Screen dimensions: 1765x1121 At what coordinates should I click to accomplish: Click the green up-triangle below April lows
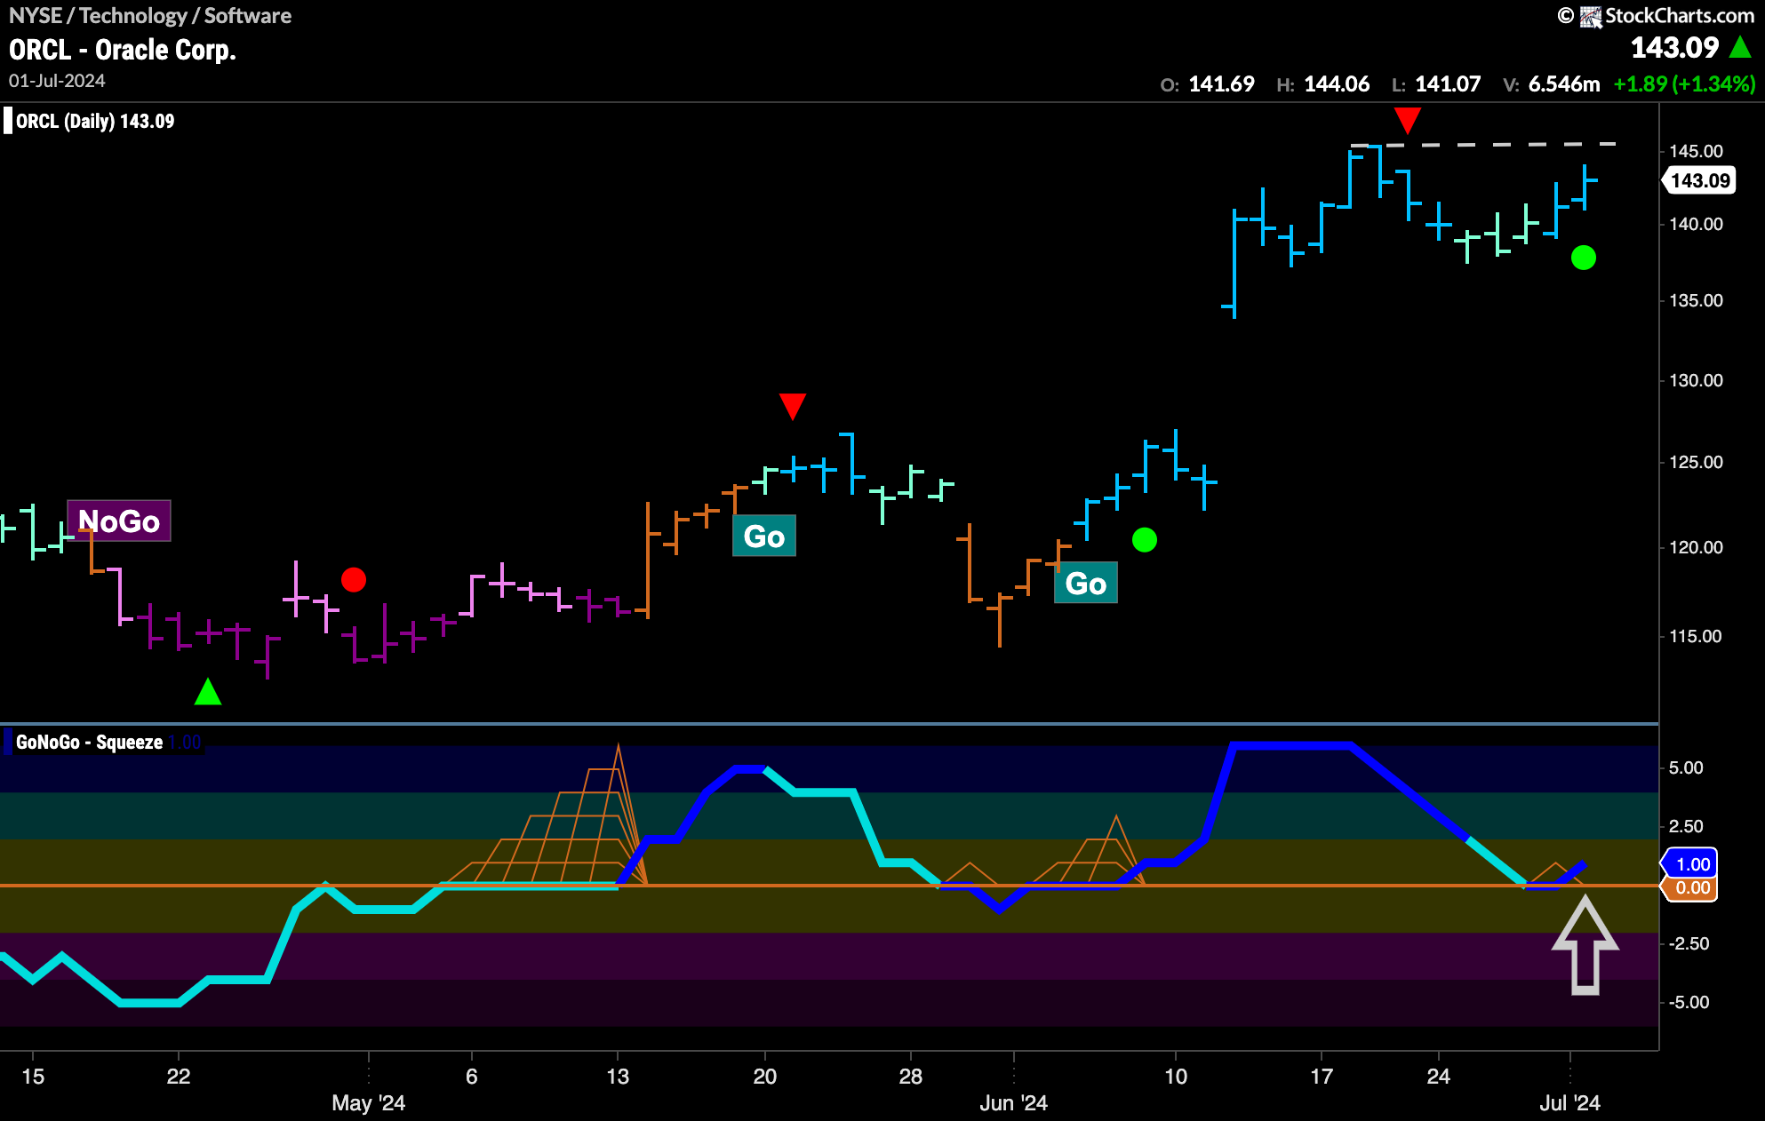[x=208, y=691]
